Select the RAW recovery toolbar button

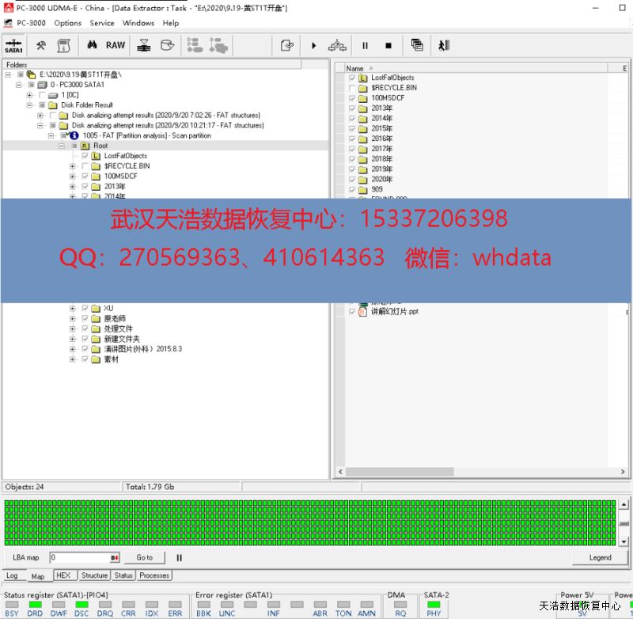click(x=116, y=46)
